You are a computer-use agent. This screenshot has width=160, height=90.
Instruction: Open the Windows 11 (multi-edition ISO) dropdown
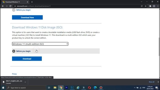[40, 44]
